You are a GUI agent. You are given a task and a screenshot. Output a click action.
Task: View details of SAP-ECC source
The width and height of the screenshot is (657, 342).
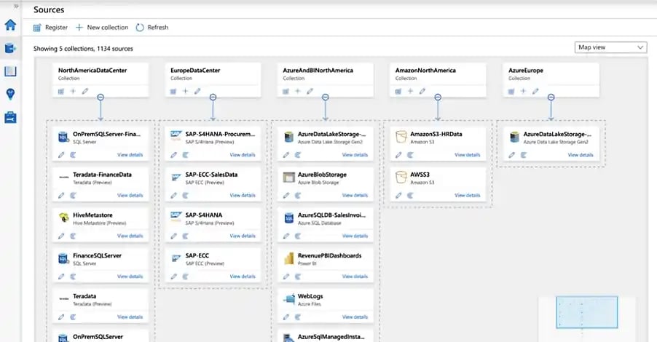click(x=242, y=277)
